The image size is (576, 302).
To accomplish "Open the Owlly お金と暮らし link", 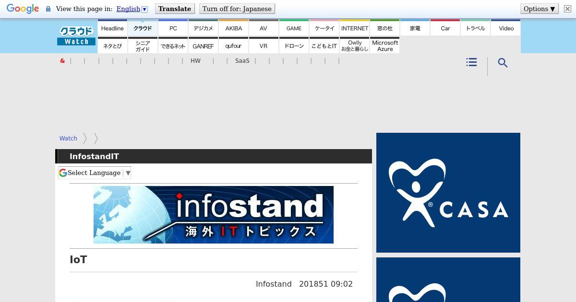I will click(355, 46).
